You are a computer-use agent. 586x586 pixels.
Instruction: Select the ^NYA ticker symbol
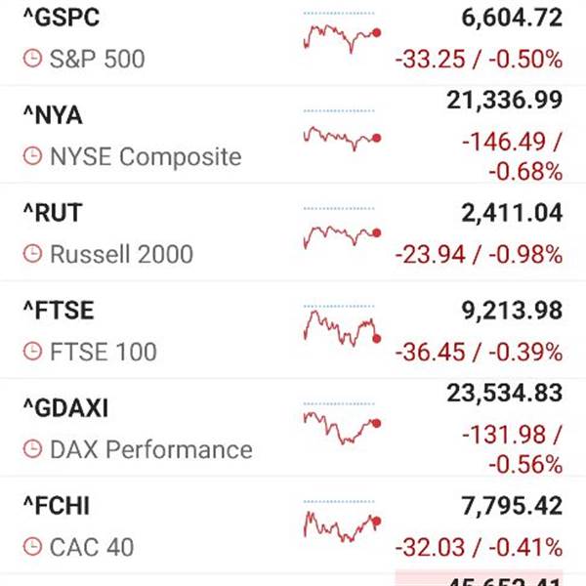pyautogui.click(x=52, y=116)
